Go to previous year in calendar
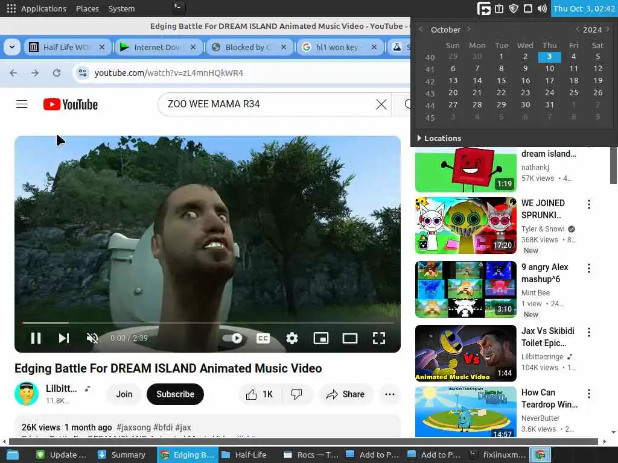 point(578,29)
